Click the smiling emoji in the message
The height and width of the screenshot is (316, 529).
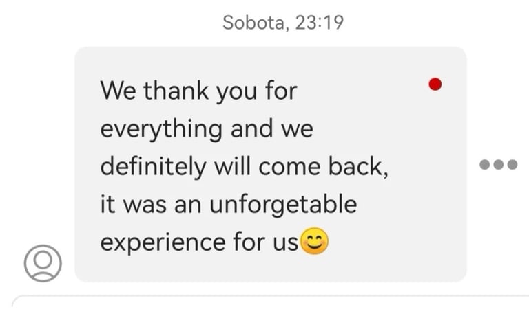pos(316,241)
